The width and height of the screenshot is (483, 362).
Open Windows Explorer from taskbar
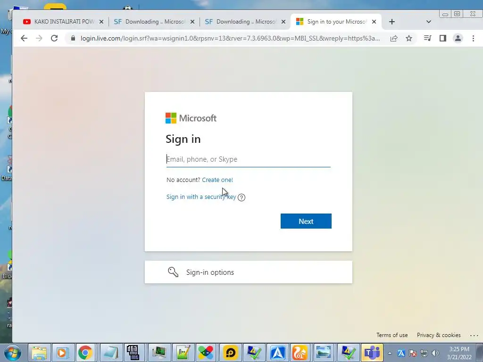40,353
